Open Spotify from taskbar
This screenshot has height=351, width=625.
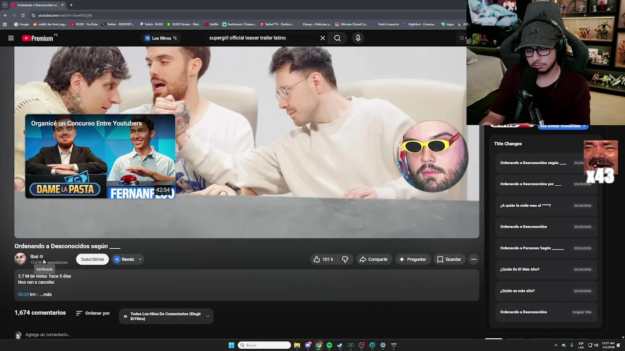pos(330,345)
